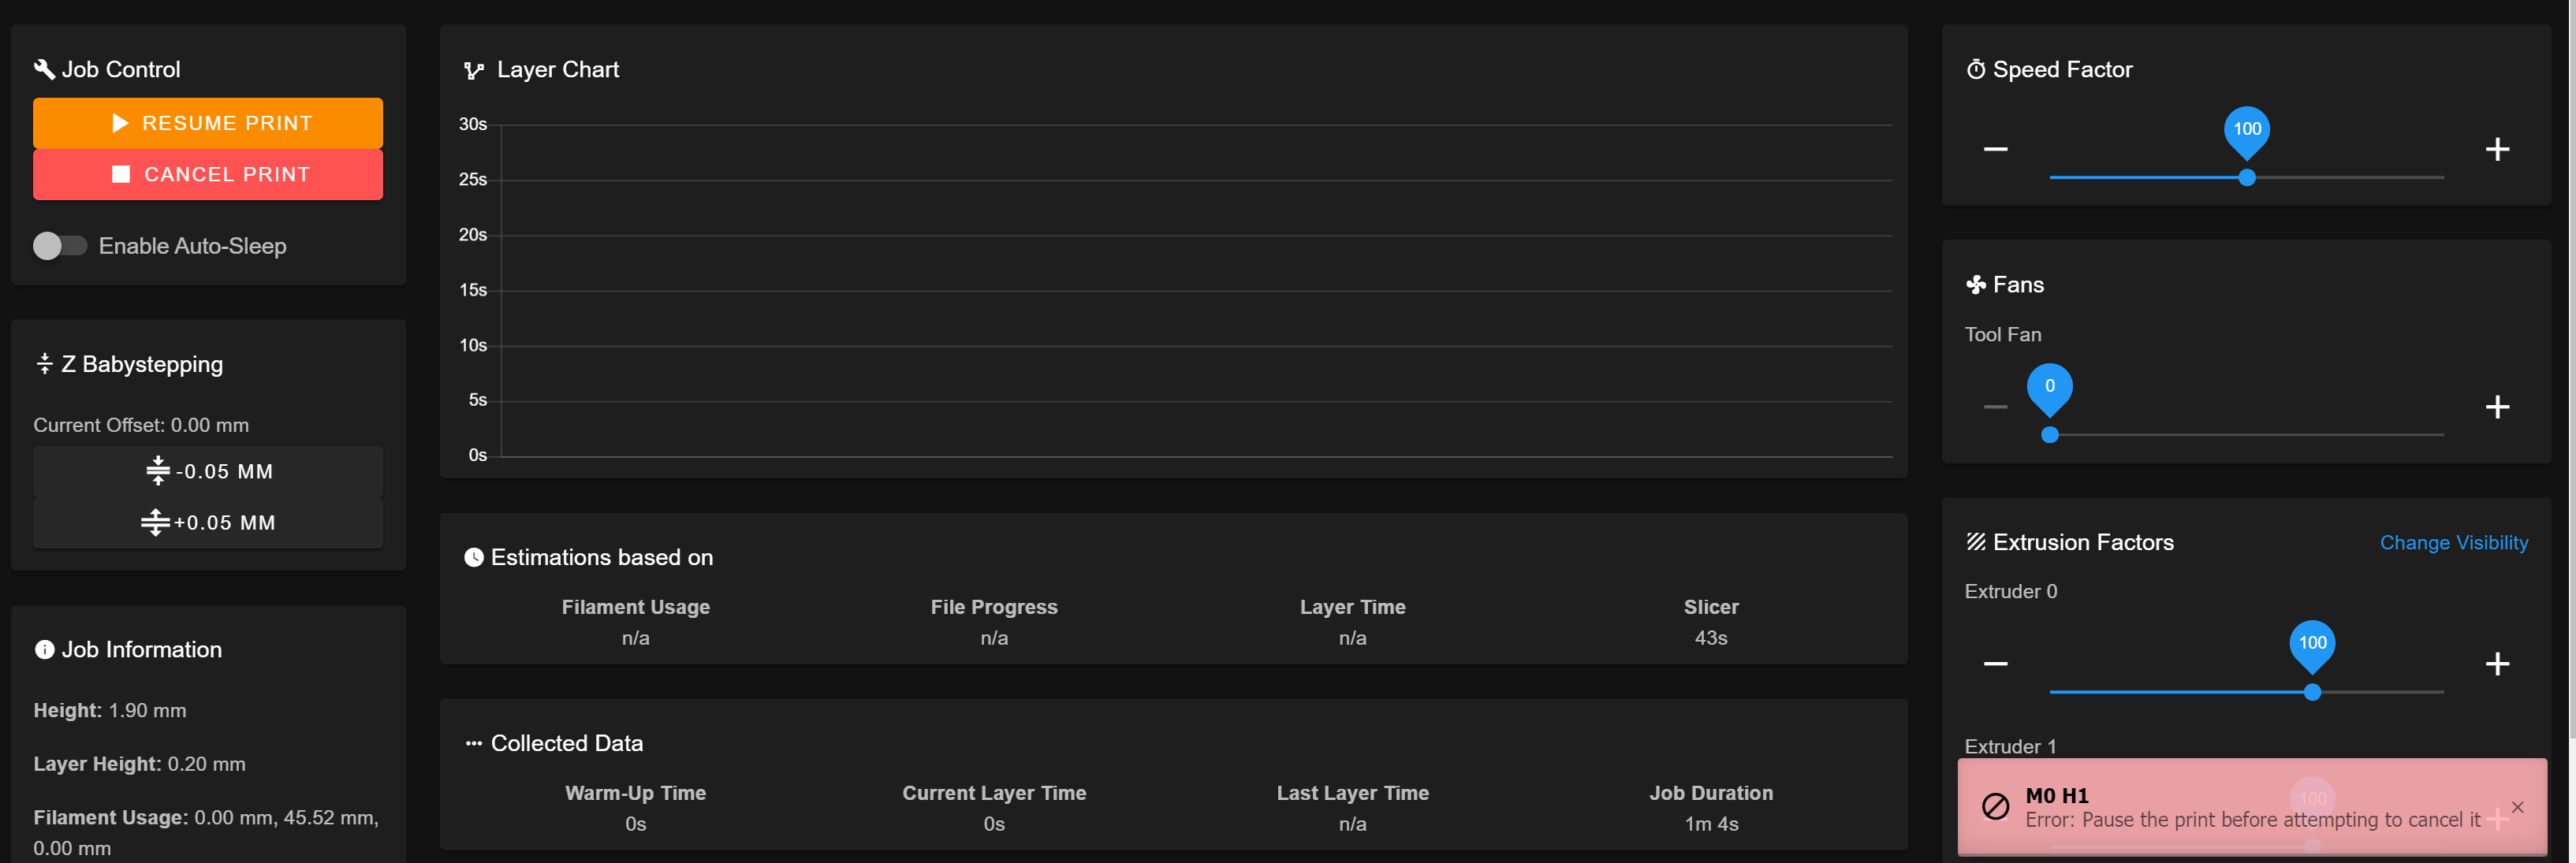Click the Collected Data ellipsis icon
The height and width of the screenshot is (863, 2576).
point(474,744)
